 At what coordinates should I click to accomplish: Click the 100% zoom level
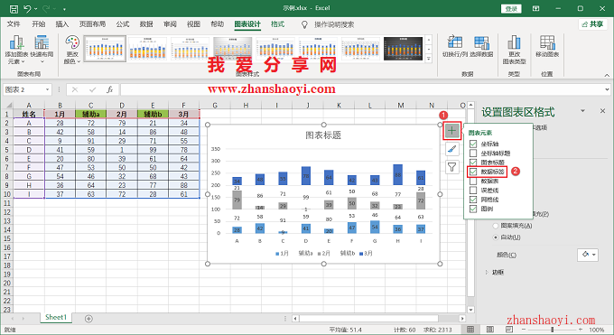596,330
